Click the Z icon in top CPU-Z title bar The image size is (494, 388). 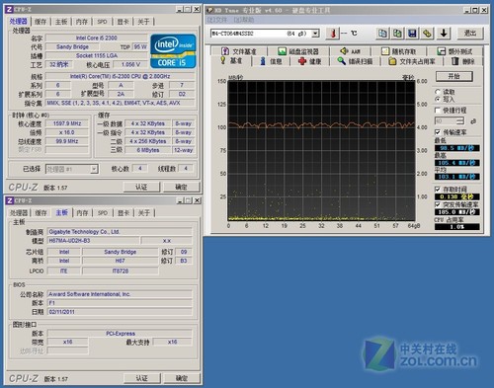[10, 9]
